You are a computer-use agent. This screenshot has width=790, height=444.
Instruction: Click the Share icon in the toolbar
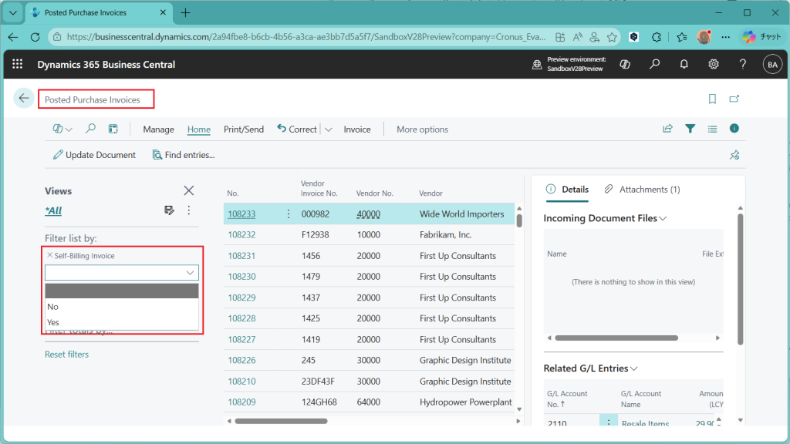click(x=667, y=129)
